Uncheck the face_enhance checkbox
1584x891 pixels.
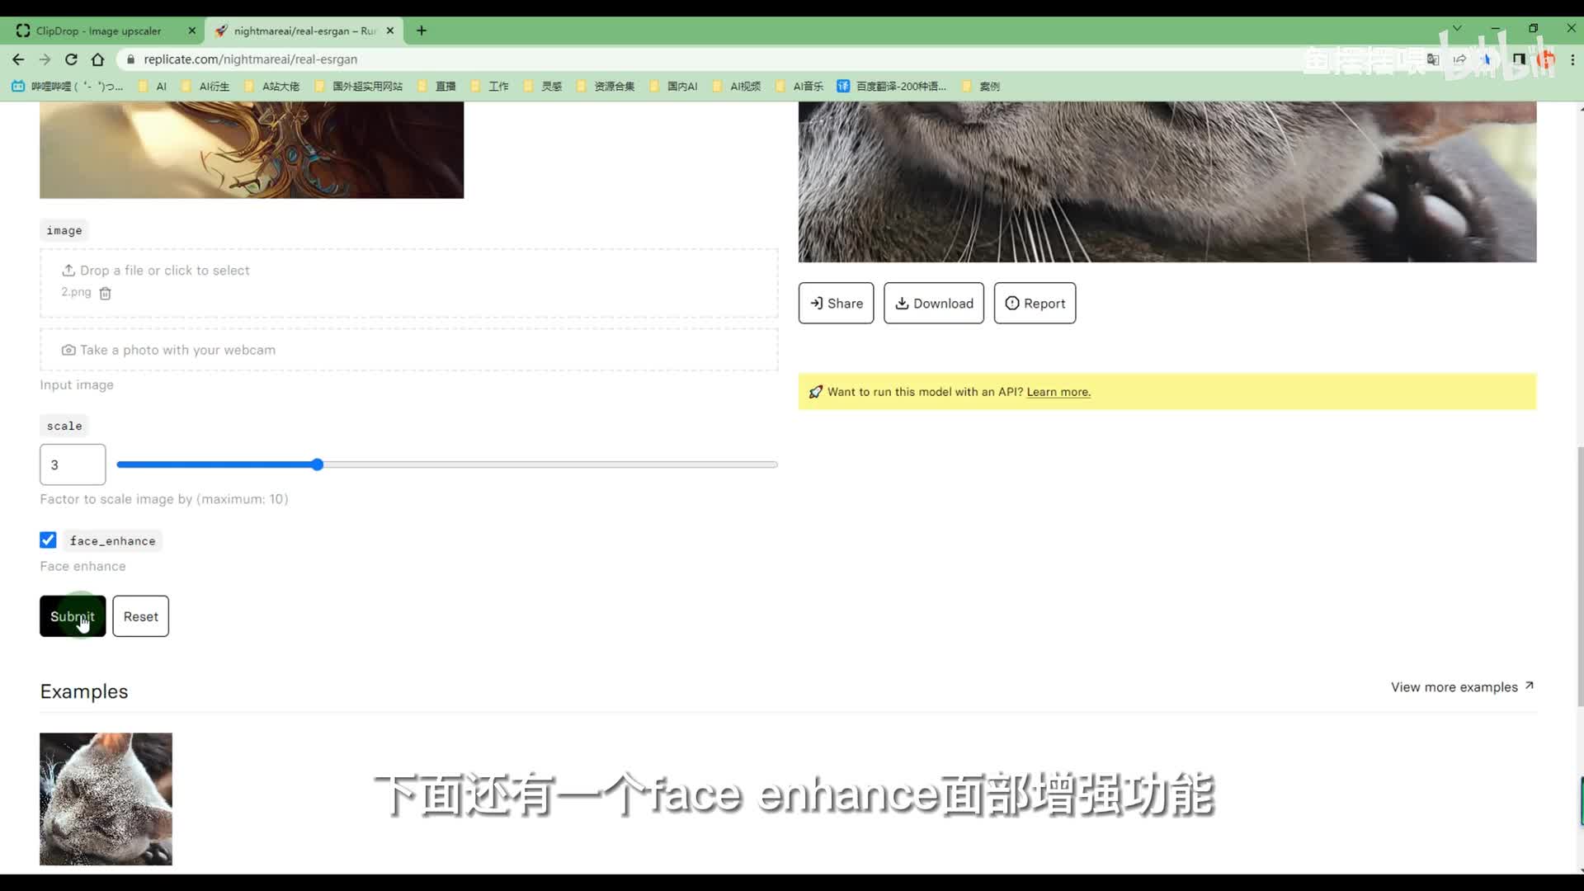coord(48,540)
